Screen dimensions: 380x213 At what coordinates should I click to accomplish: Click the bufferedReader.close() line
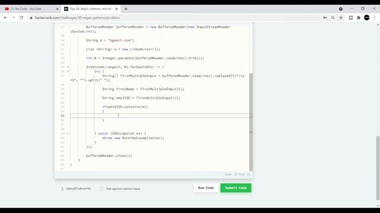click(x=109, y=156)
